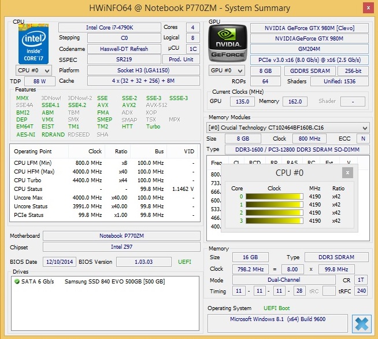
Task: Click the Logical value 8
Action: tap(193, 38)
